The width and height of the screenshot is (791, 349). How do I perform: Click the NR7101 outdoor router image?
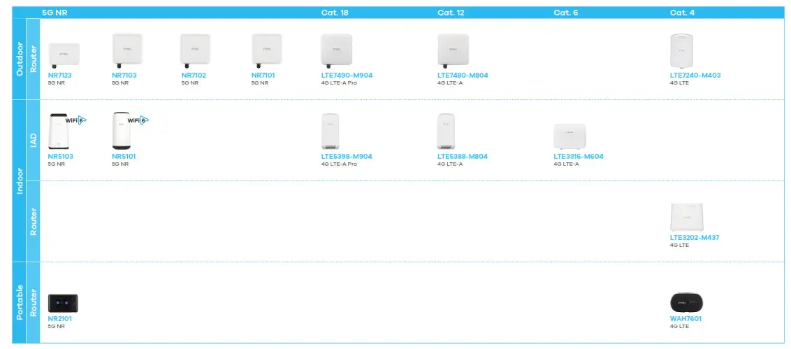coord(266,50)
